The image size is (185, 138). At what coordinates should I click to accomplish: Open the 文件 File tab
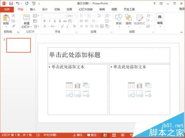tap(7, 9)
